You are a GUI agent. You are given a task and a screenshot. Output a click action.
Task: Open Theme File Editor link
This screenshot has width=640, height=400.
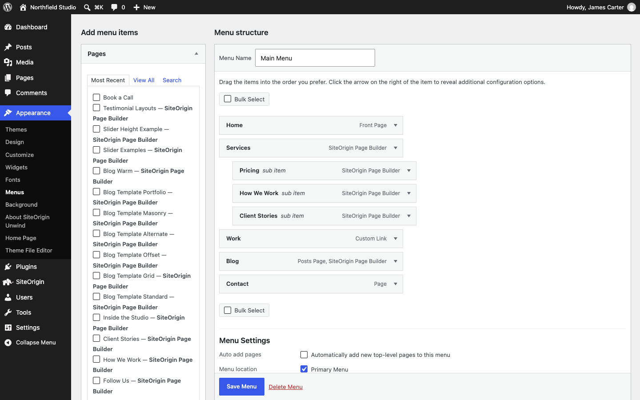pos(29,250)
